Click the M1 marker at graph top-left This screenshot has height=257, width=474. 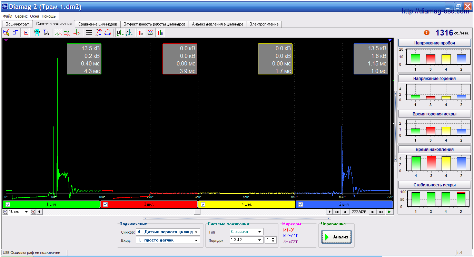[6, 40]
